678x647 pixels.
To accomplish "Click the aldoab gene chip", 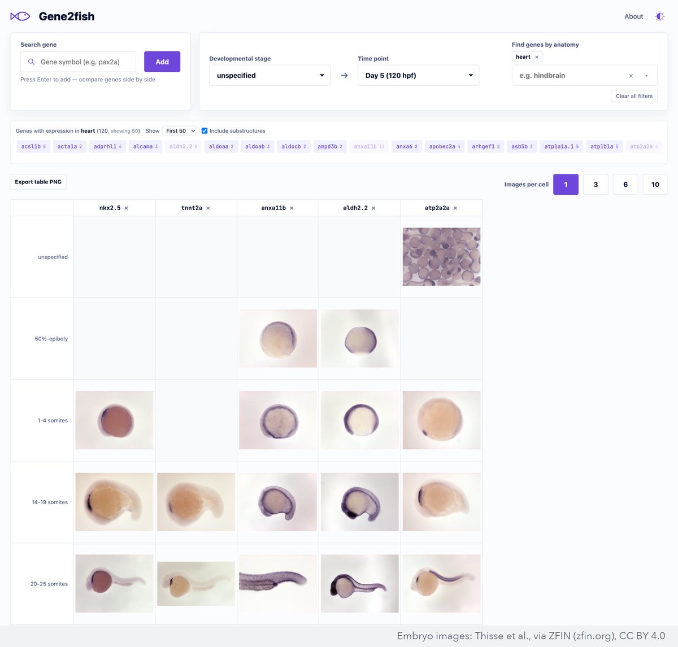I will pos(257,147).
